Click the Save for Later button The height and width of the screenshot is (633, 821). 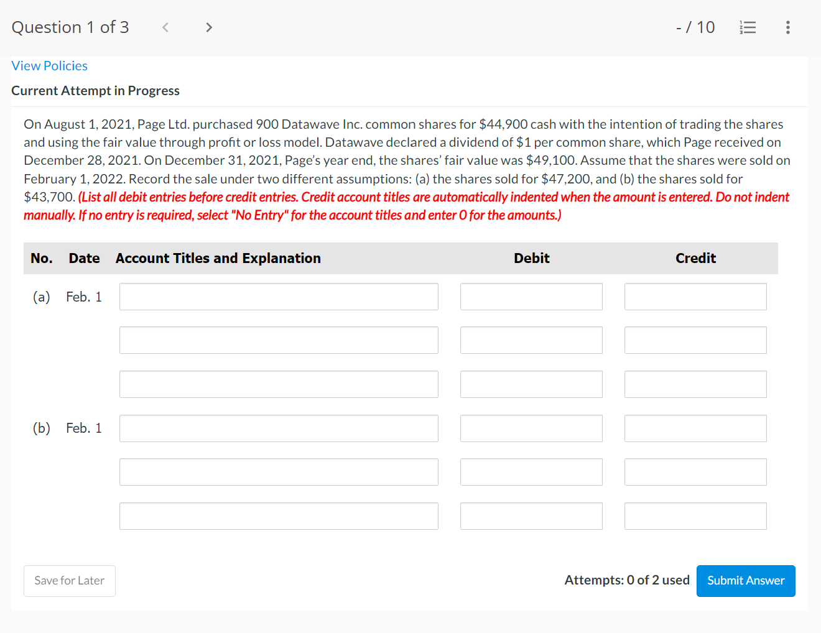coord(70,581)
